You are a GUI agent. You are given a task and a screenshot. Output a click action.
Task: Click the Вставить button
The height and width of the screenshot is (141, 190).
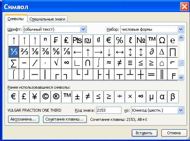point(144,133)
